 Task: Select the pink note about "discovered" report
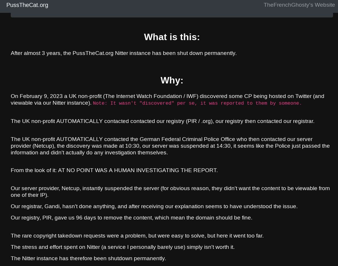(x=197, y=103)
